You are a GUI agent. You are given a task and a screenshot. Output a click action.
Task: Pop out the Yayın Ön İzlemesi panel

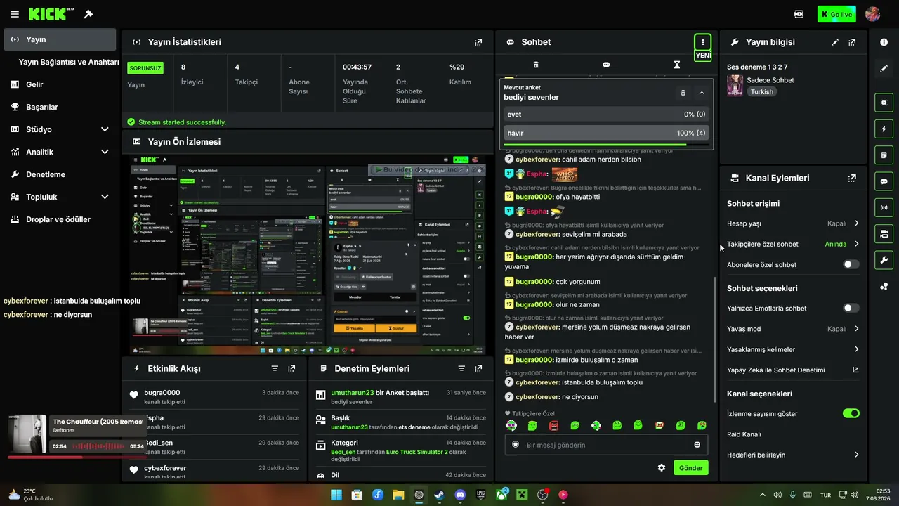click(x=478, y=141)
